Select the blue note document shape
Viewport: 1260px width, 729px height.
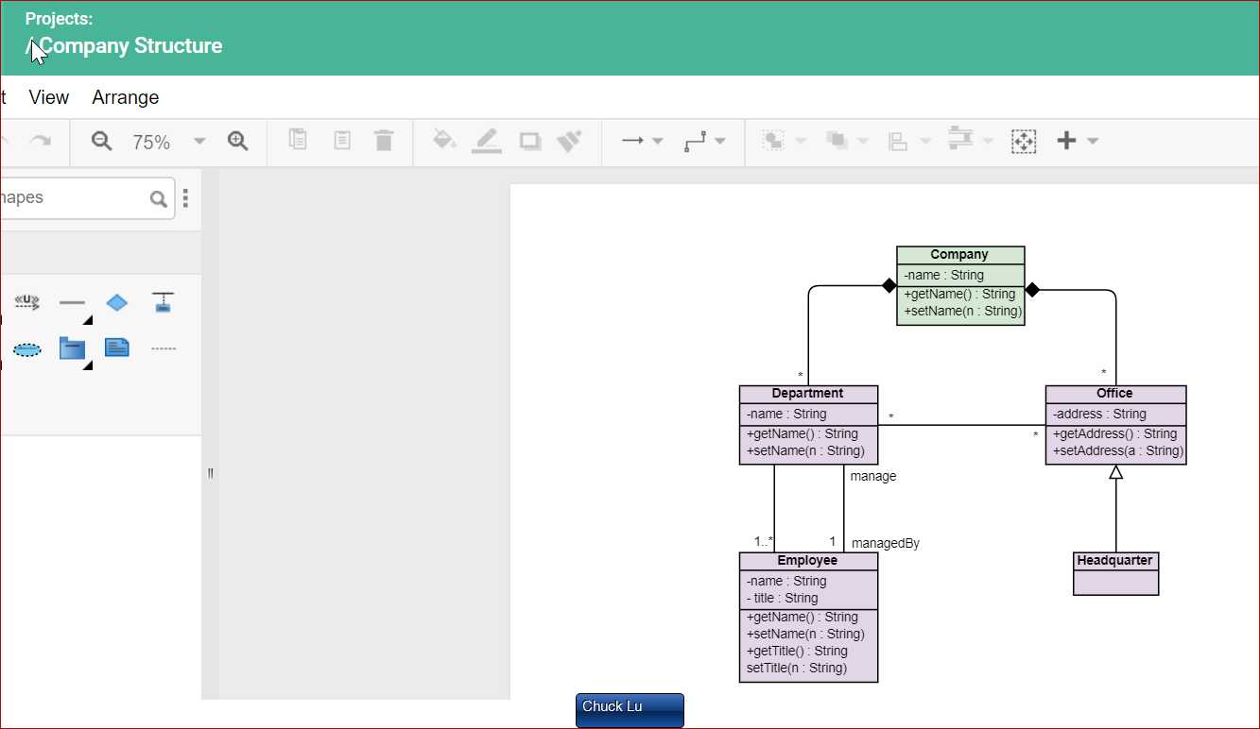tap(117, 348)
